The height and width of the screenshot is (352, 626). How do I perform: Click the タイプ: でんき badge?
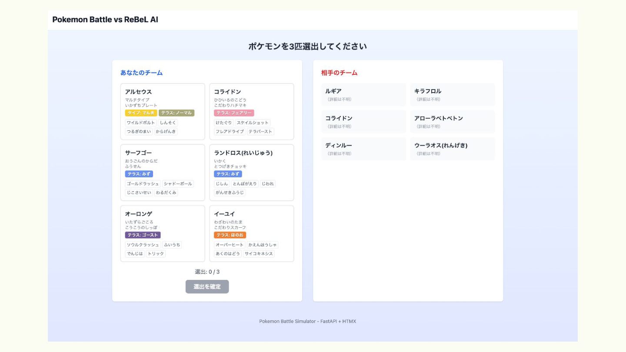[141, 113]
